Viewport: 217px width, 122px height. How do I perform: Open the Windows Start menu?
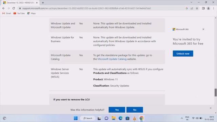[76, 118]
